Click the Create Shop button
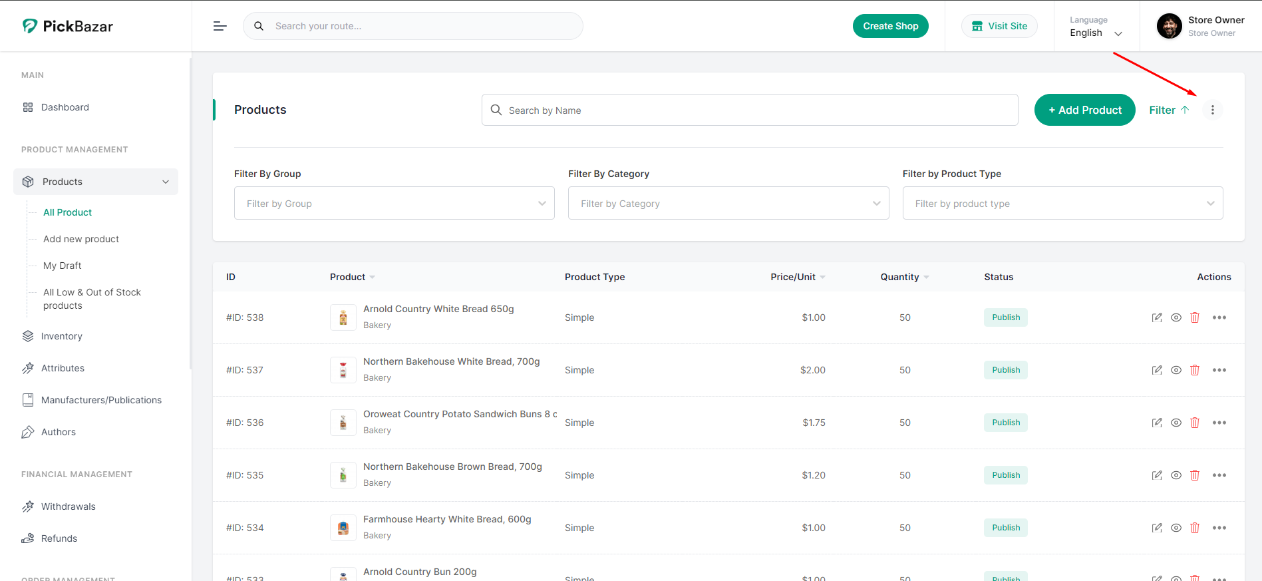Viewport: 1262px width, 581px height. click(x=890, y=26)
